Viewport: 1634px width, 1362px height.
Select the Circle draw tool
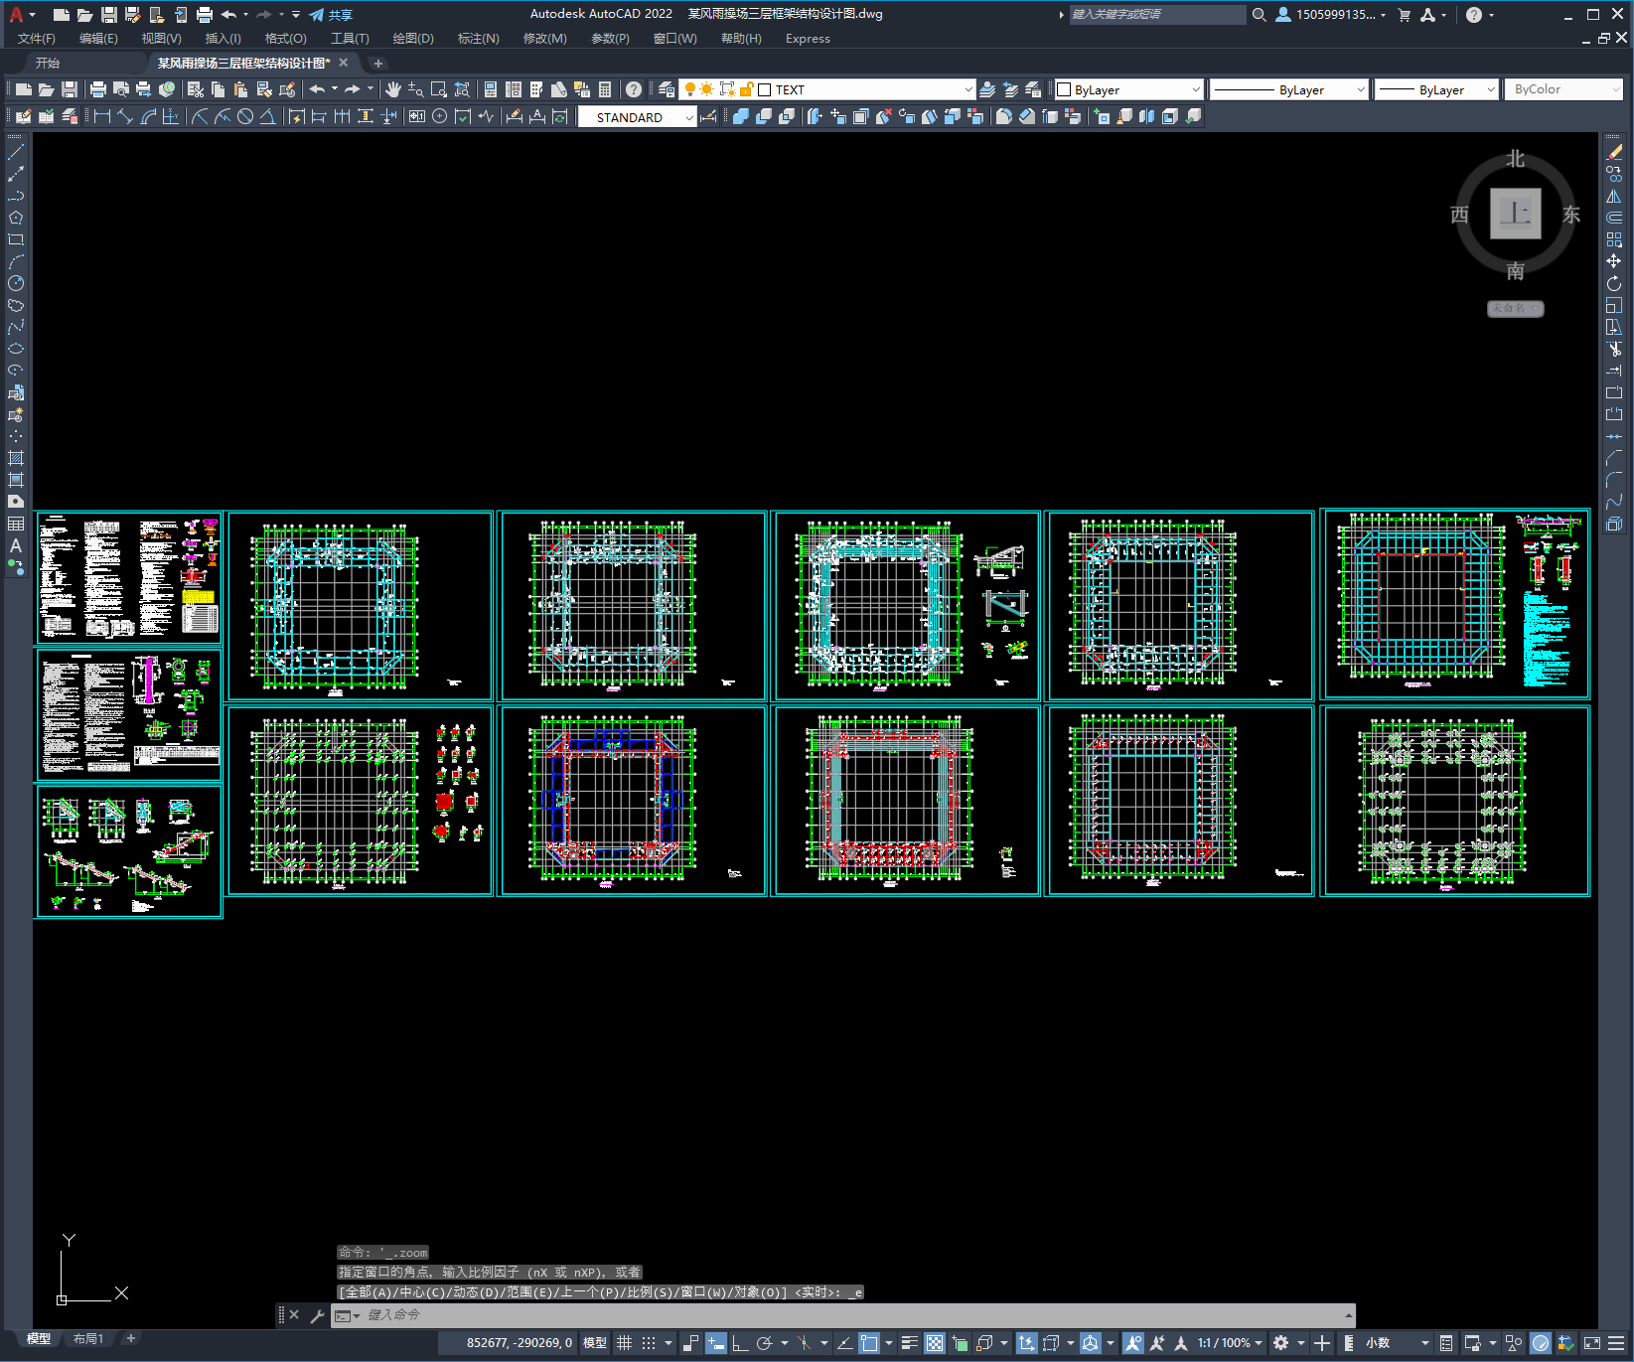click(x=16, y=283)
